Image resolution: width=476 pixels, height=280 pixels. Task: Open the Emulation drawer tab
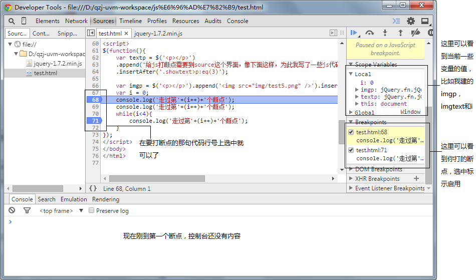point(74,199)
